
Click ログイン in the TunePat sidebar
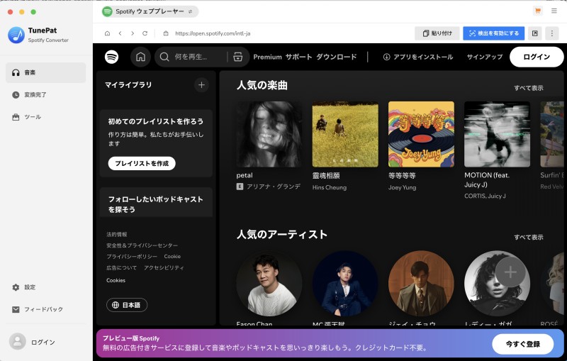point(43,342)
